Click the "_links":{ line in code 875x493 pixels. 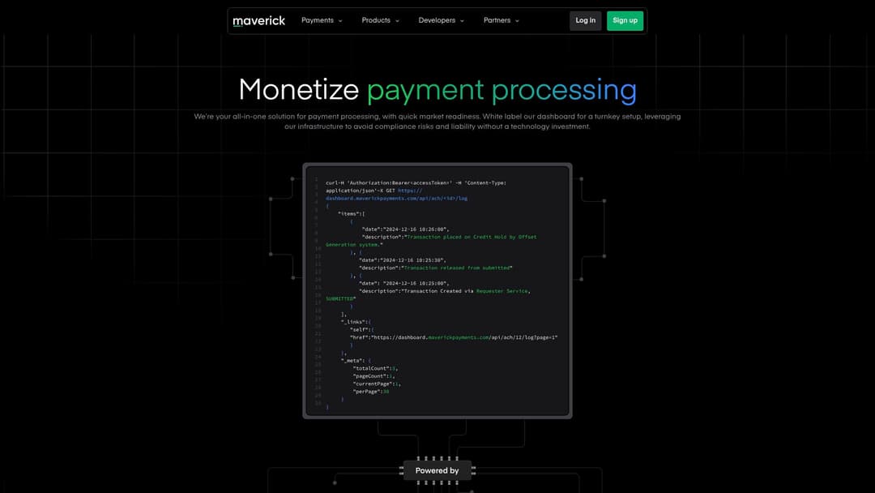[x=356, y=322]
